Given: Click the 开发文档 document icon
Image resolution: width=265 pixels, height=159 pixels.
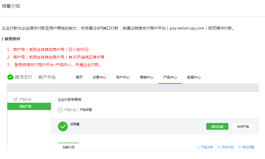Looking at the screenshot, I should pyautogui.click(x=219, y=147).
